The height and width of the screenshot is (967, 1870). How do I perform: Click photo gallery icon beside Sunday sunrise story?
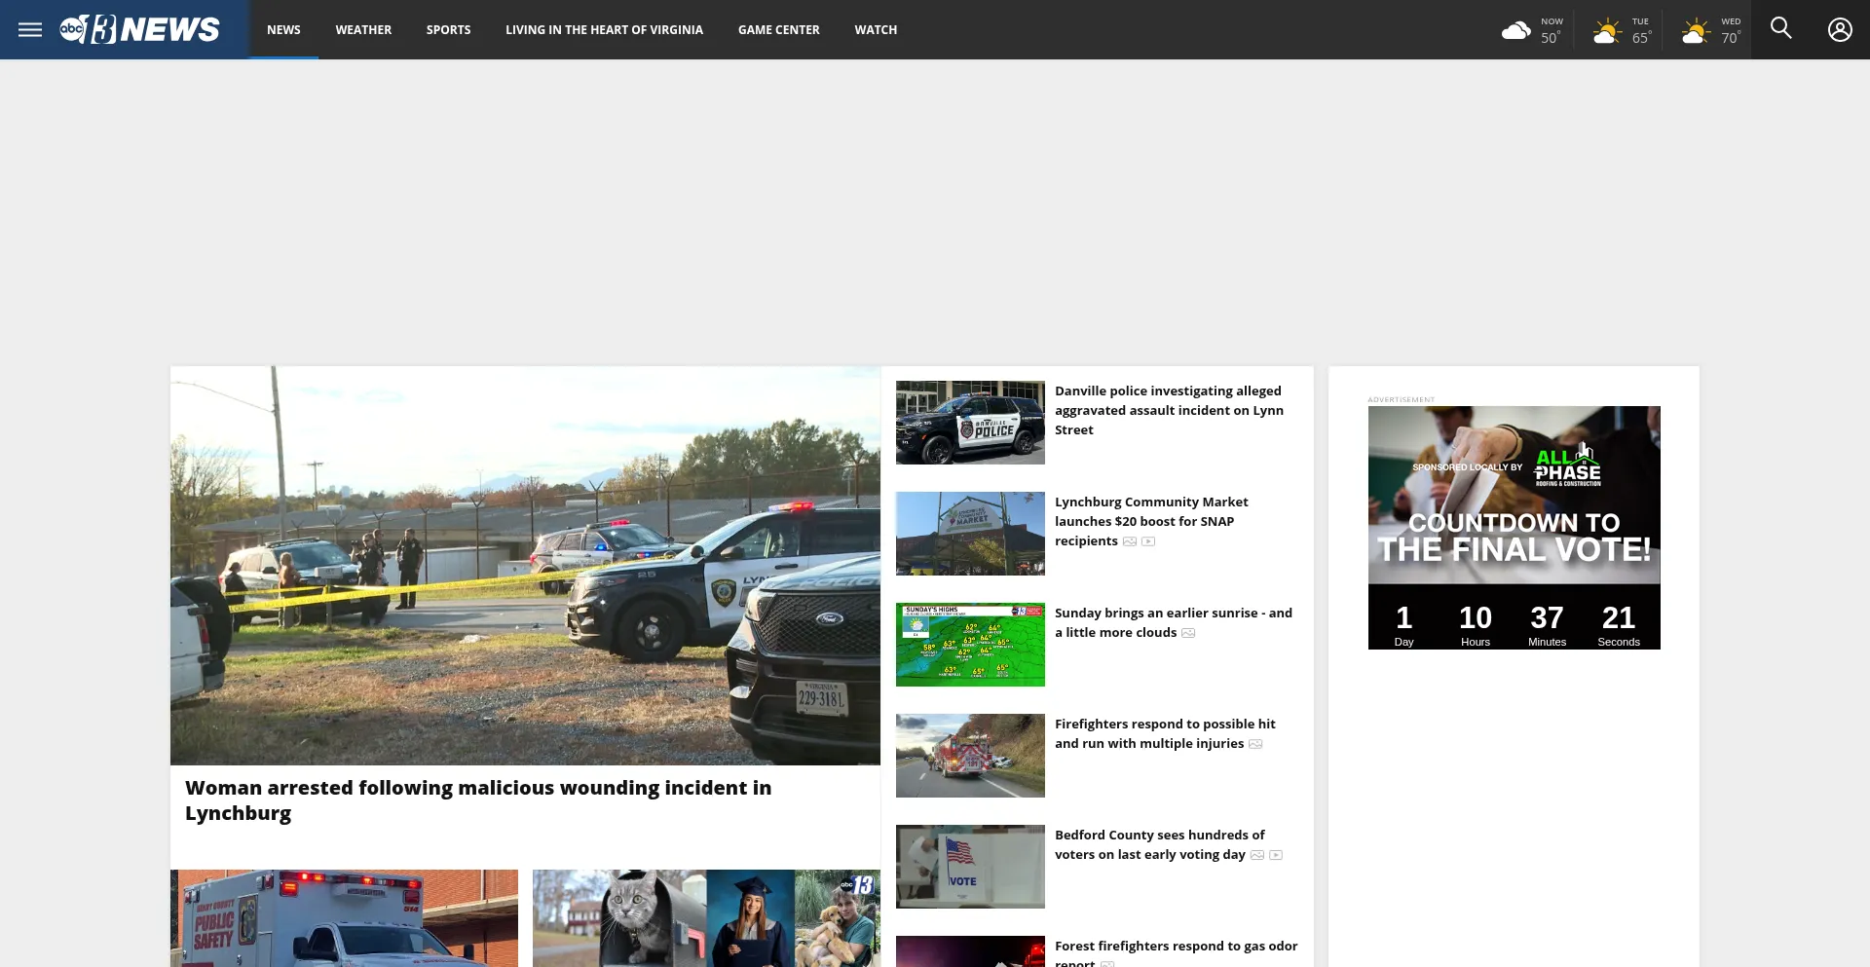(x=1188, y=633)
